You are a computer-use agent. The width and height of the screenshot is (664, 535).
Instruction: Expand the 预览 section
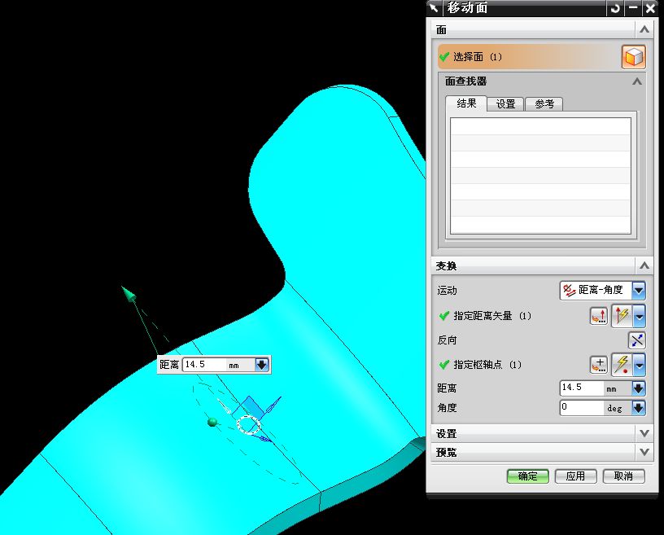coord(644,452)
